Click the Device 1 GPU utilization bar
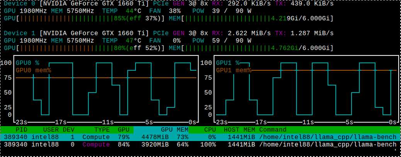The height and width of the screenshot is (157, 401). tap(86, 48)
